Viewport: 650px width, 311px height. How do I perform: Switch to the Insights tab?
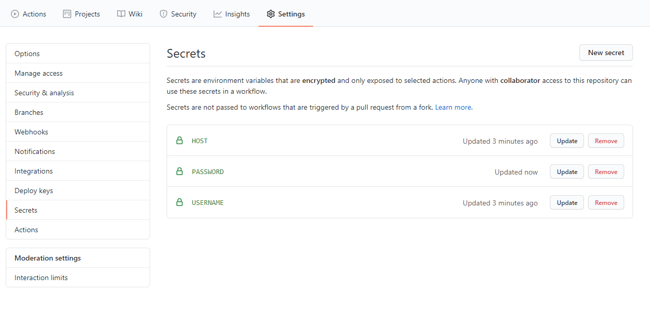[232, 14]
